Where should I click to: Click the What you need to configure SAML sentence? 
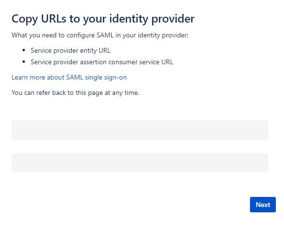(100, 35)
